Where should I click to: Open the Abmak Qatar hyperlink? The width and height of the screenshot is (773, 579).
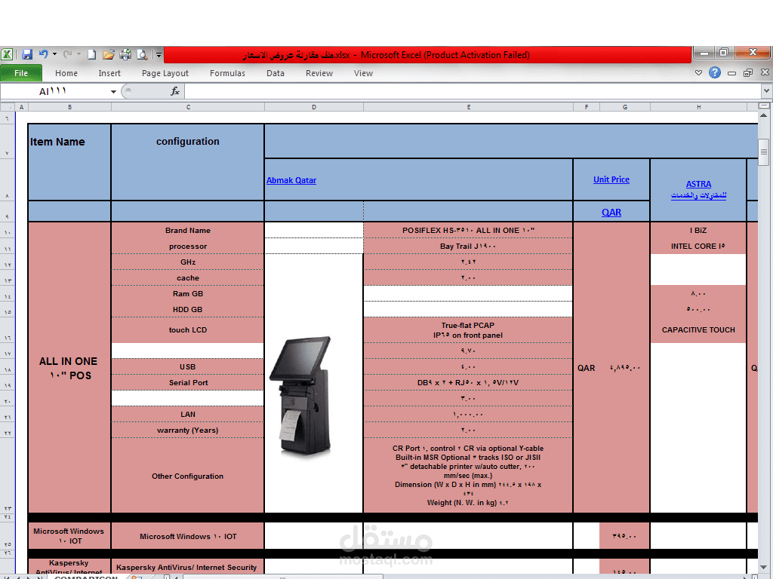click(291, 180)
